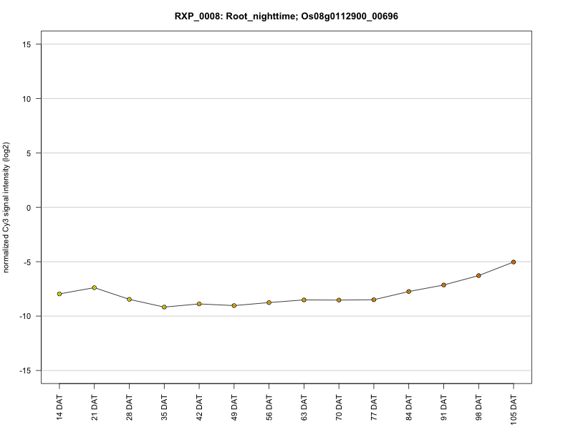The image size is (573, 430).
Task: Click the x-axis label 21 DAT
Action: (95, 407)
